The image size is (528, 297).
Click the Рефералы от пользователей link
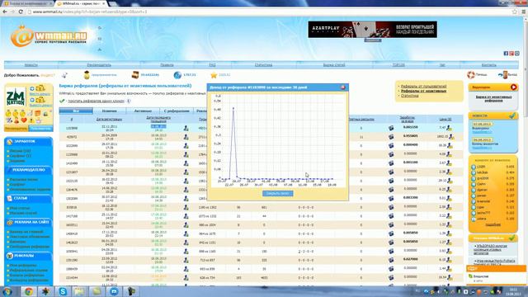pos(423,87)
